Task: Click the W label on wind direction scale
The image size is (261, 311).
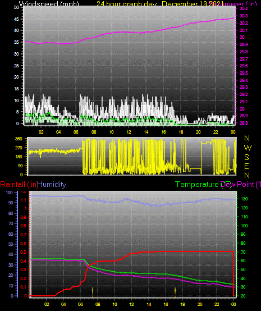Action: [248, 148]
